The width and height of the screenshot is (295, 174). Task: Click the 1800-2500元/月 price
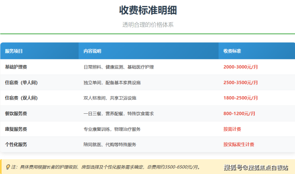click(x=240, y=98)
